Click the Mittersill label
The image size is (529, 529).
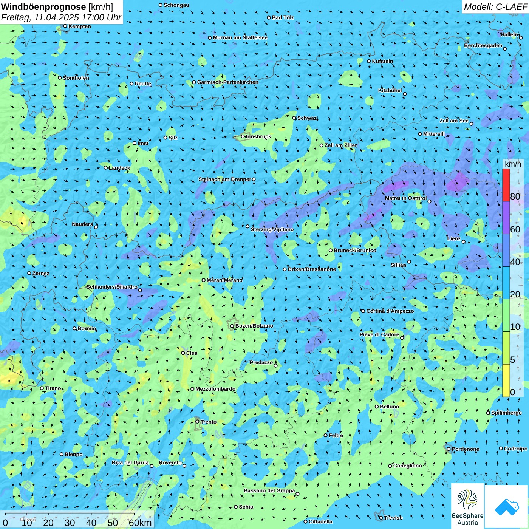(434, 134)
